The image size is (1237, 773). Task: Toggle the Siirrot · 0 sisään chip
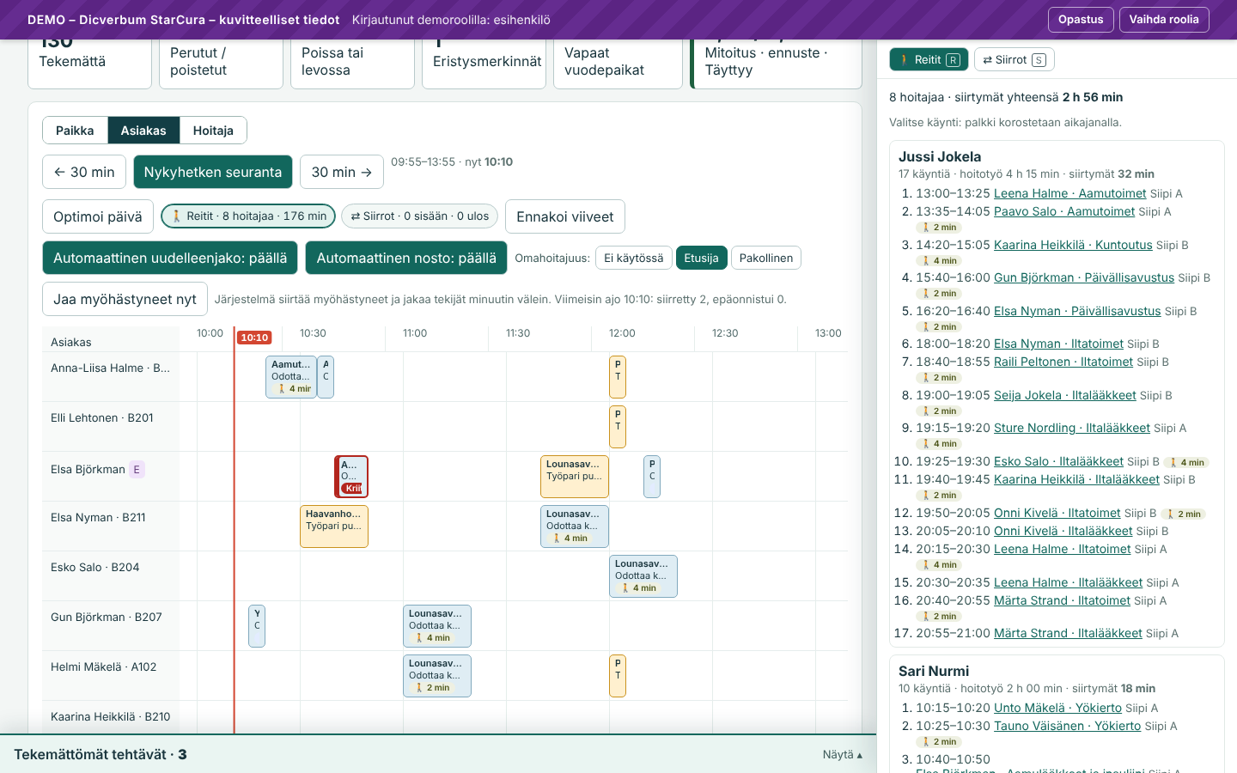(x=420, y=216)
